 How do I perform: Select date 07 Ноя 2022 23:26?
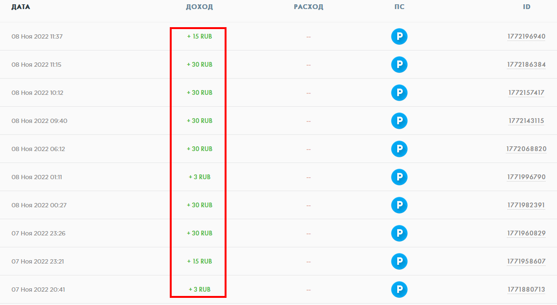(x=38, y=233)
